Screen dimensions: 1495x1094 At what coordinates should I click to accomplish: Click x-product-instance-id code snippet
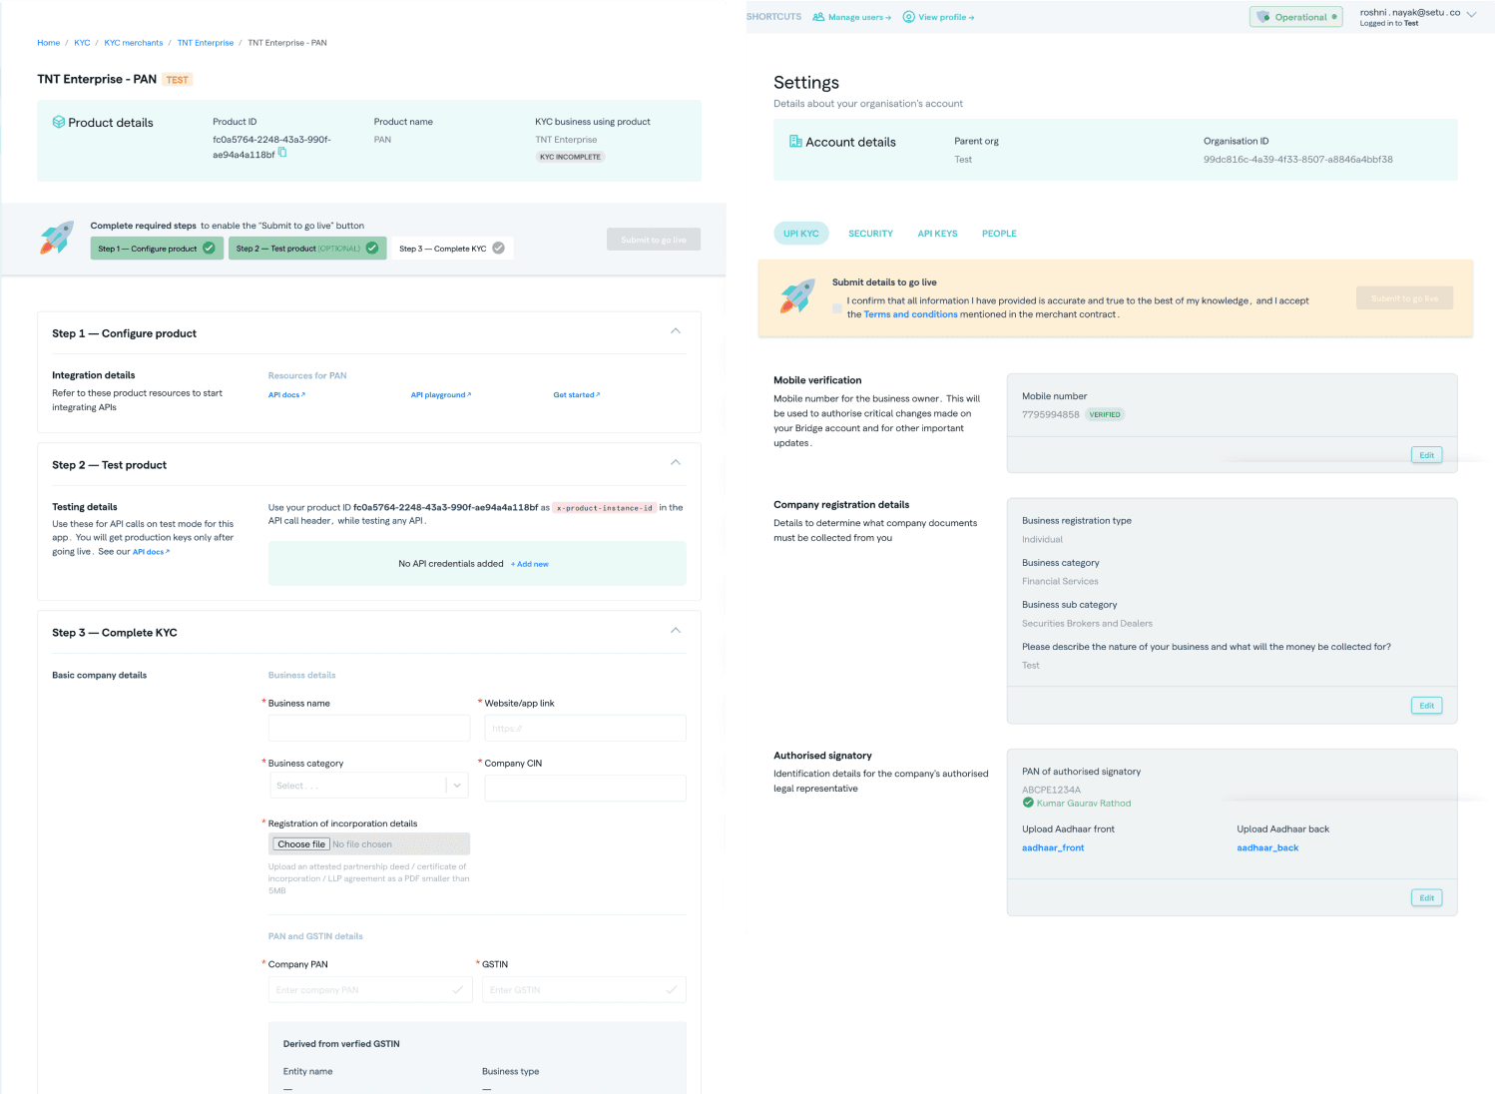tap(605, 508)
